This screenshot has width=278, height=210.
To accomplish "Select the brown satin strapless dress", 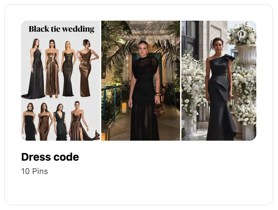I will tap(44, 122).
